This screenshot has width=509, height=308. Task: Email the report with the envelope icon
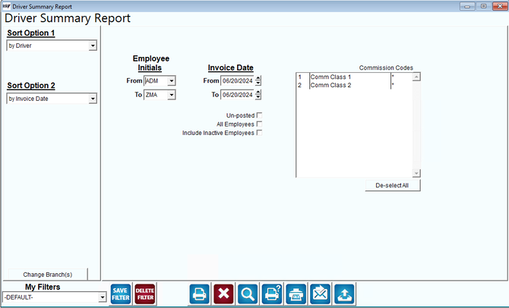point(320,294)
